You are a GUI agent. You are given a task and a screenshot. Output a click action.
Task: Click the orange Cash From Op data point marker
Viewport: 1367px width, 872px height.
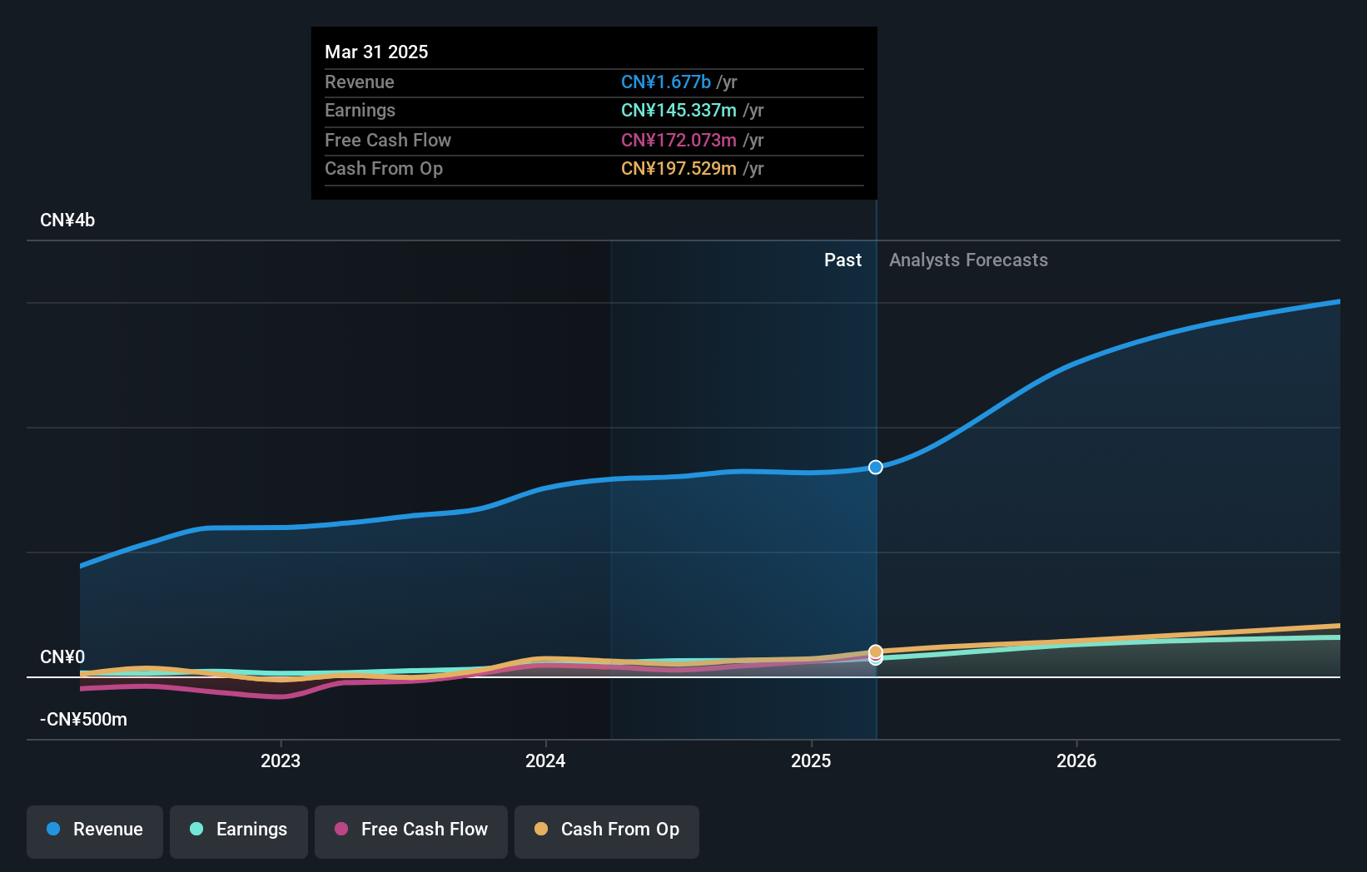(876, 652)
